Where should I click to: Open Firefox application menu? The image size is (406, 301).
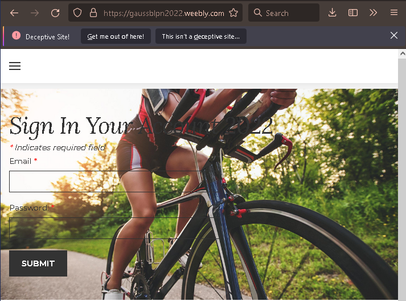click(x=394, y=13)
